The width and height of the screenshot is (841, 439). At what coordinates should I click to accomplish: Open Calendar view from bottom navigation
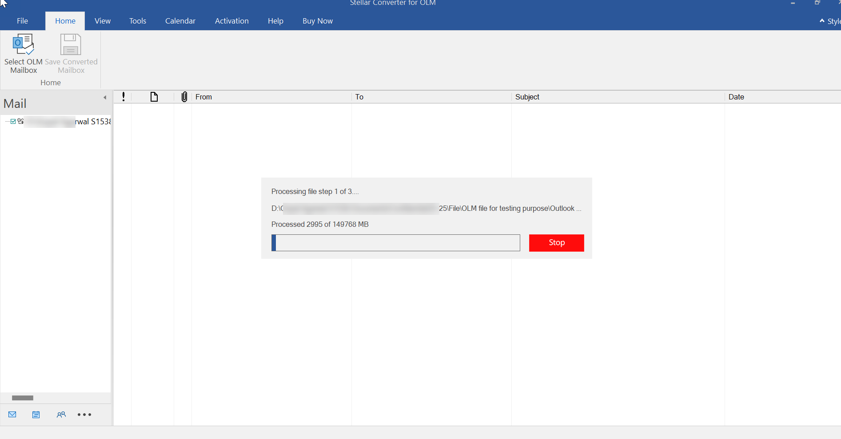(36, 415)
